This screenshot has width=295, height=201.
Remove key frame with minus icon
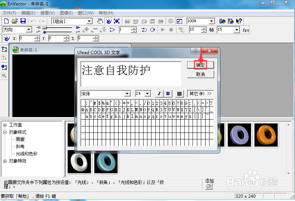[94, 30]
